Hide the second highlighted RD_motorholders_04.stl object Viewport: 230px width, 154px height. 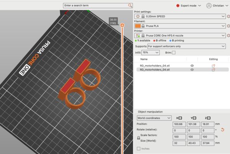192,70
